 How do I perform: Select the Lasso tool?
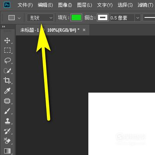point(7,60)
